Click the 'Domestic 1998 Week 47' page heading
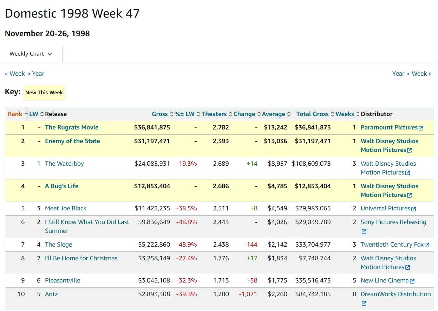The height and width of the screenshot is (311, 438). pos(72,13)
